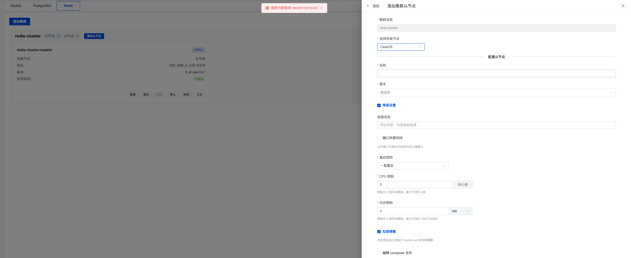
Task: Open 日志 for redis-cluster-master
Action: pos(200,94)
